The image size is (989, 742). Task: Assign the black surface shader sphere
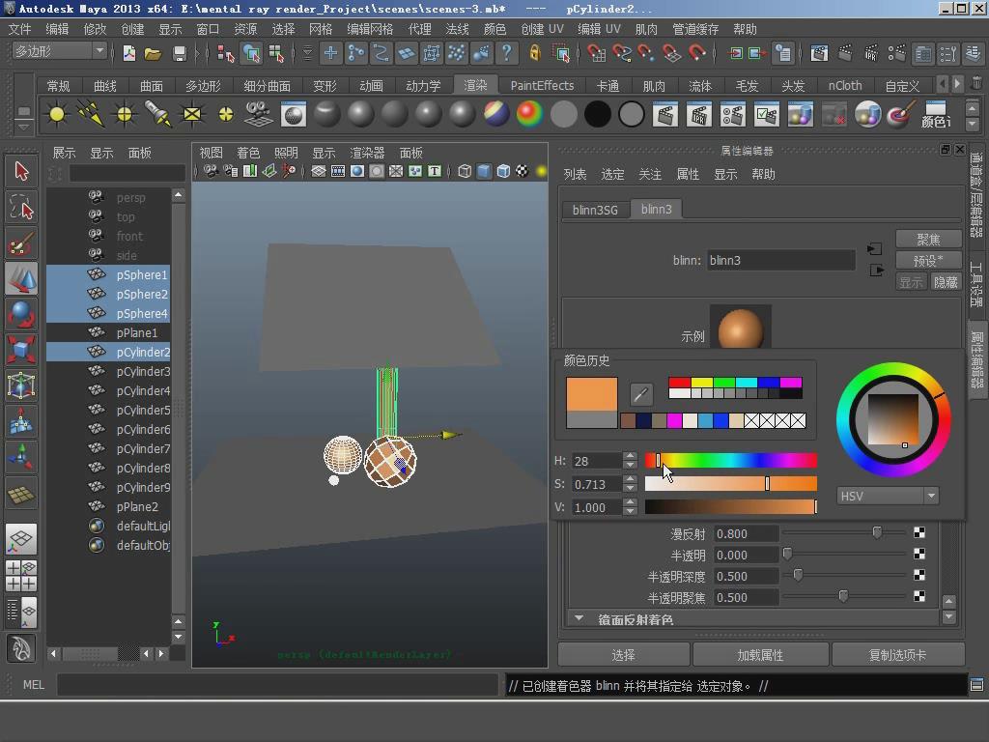tap(597, 115)
